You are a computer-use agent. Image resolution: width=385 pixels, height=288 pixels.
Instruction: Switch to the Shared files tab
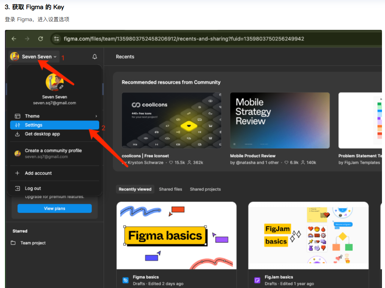[x=170, y=189]
